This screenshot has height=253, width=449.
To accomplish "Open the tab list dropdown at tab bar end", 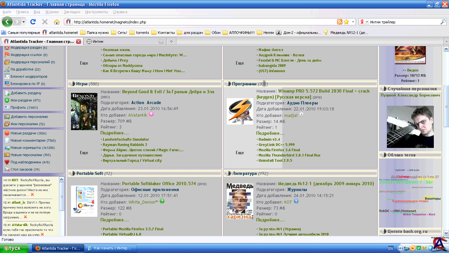I will pyautogui.click(x=446, y=42).
